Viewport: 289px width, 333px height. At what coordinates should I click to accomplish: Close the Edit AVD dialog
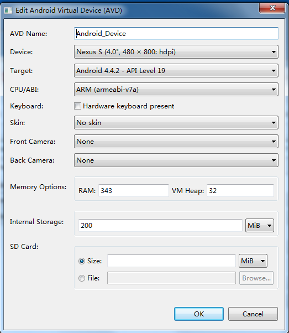[272, 8]
